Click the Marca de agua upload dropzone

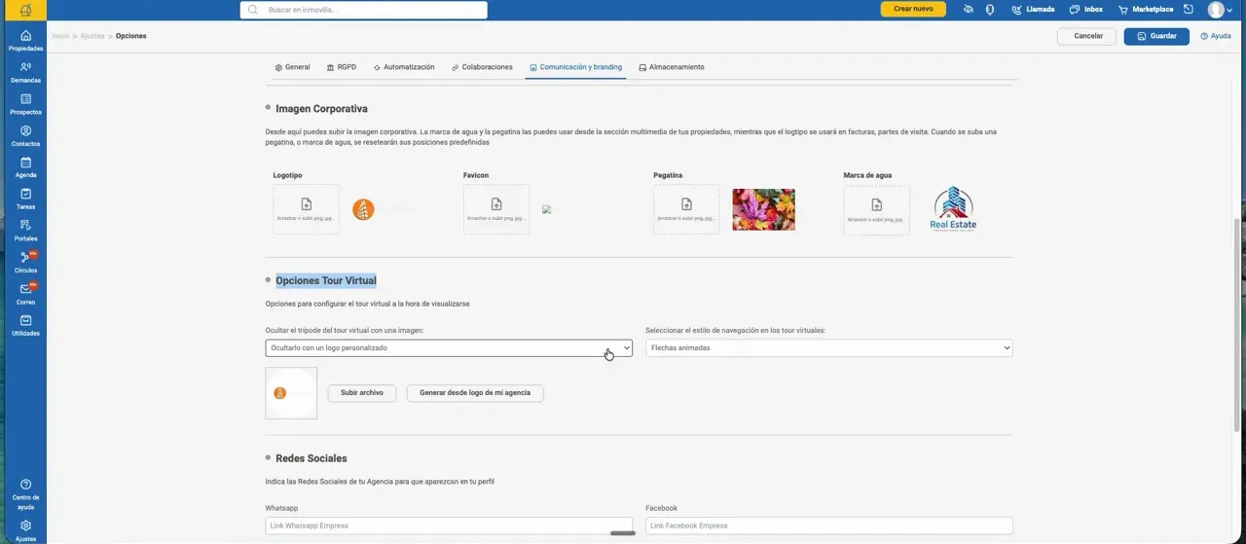pos(876,209)
